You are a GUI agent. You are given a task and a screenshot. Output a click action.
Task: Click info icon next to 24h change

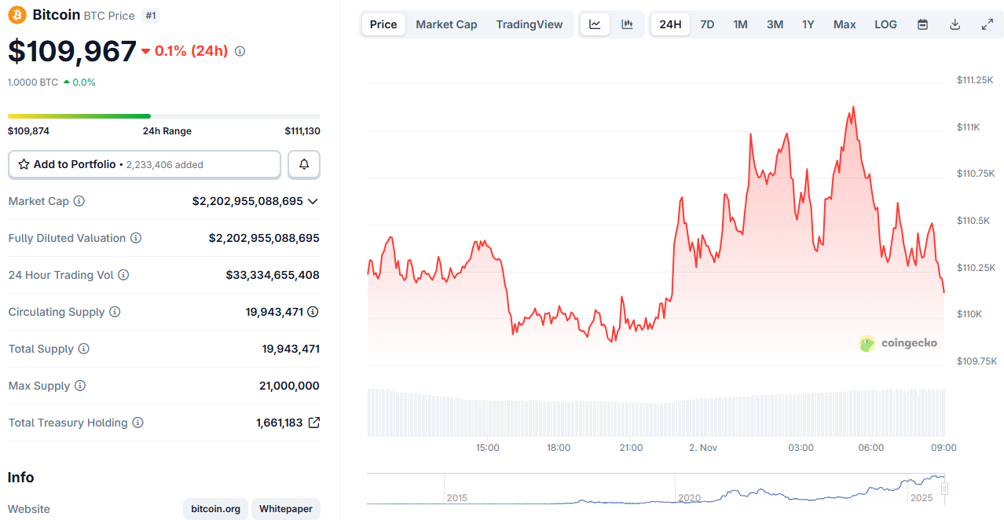pos(240,51)
